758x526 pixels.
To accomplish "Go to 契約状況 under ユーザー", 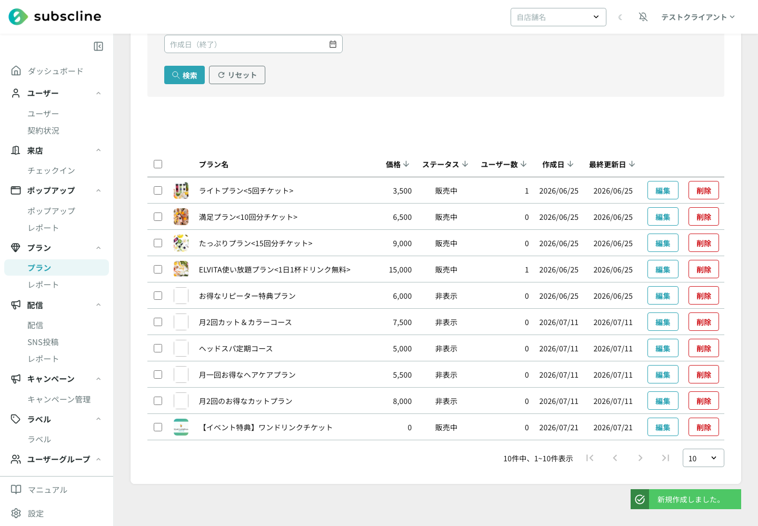I will coord(43,130).
